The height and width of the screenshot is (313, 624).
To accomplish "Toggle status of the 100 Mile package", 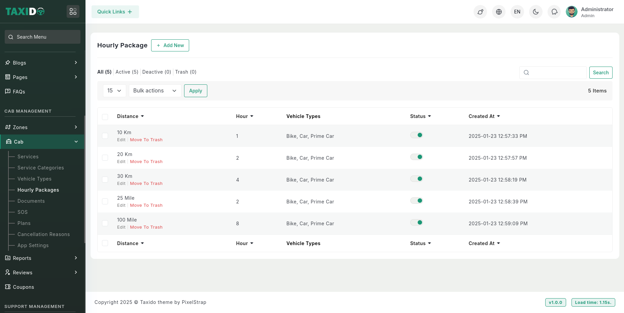I will 416,223.
